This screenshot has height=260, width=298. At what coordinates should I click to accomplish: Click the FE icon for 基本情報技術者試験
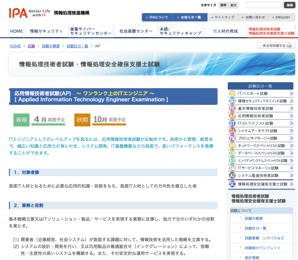pos(232,108)
